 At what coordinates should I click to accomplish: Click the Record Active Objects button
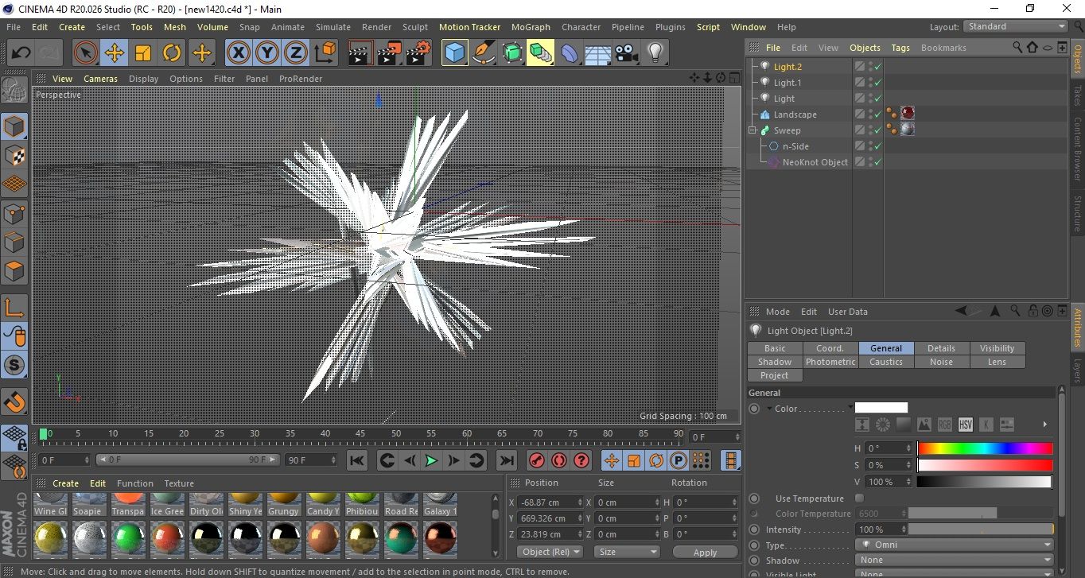pyautogui.click(x=537, y=460)
